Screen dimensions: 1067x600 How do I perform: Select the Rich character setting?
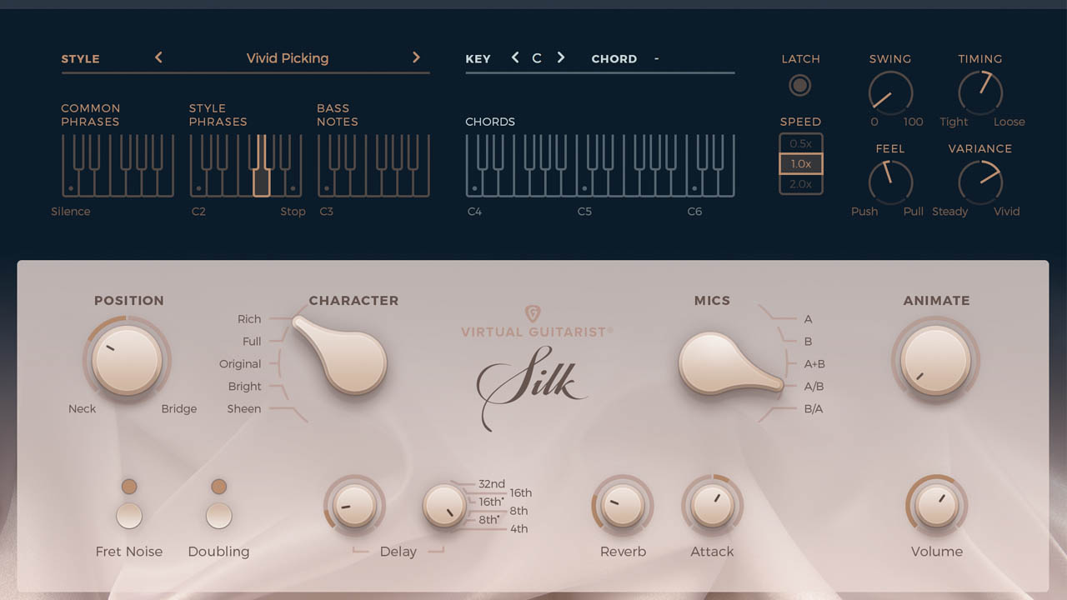[249, 319]
